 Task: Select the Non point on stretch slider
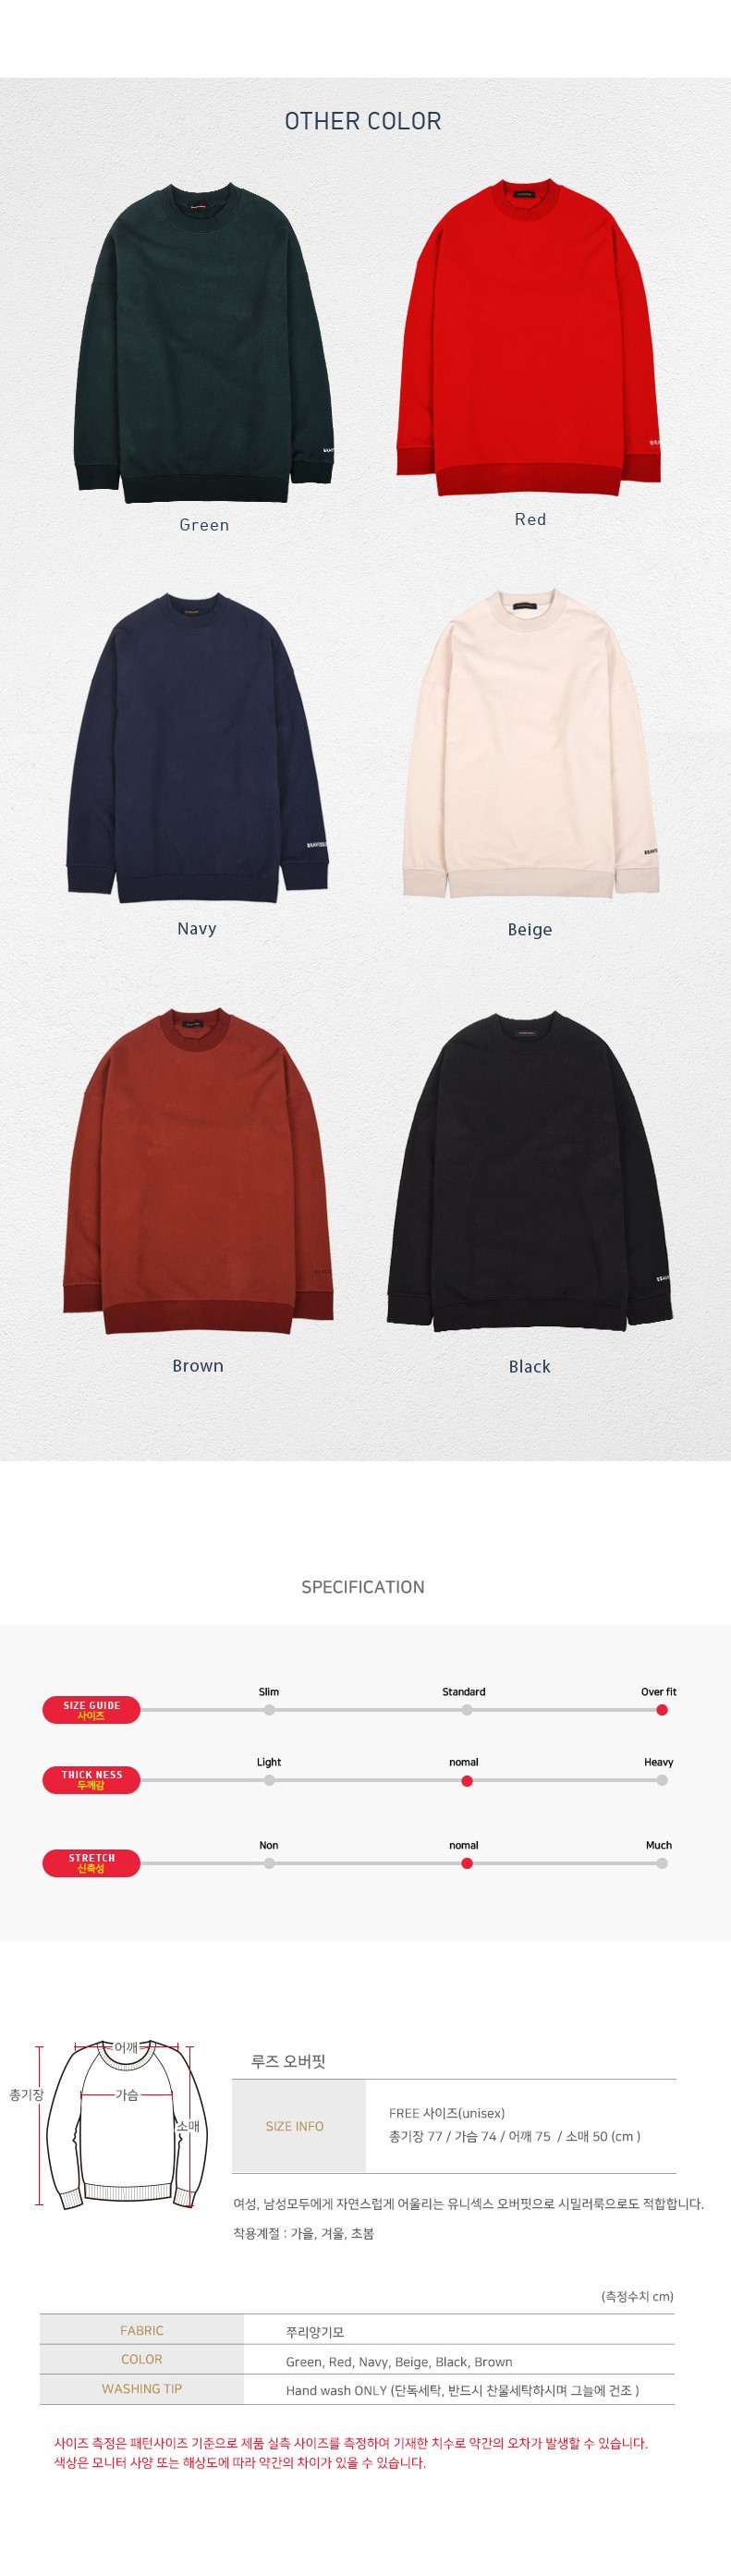(x=269, y=1863)
